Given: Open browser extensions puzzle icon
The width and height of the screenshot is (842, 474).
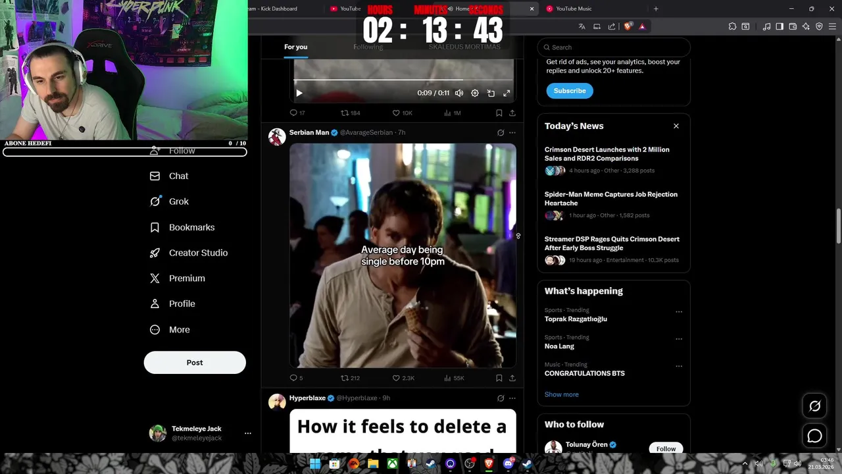Looking at the screenshot, I should 732,26.
